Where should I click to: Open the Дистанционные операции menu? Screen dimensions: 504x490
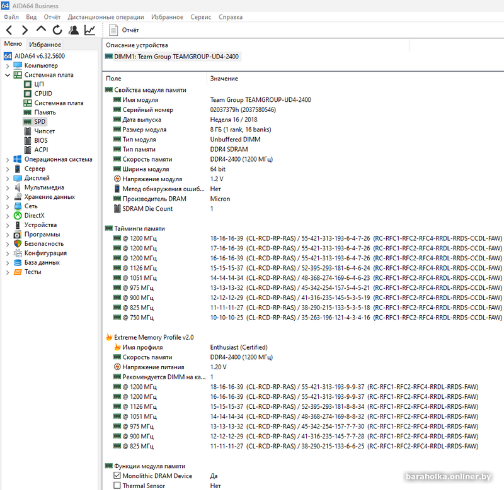106,17
